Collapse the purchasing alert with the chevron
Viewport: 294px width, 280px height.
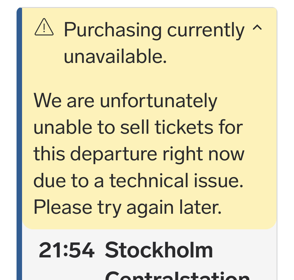click(x=257, y=28)
